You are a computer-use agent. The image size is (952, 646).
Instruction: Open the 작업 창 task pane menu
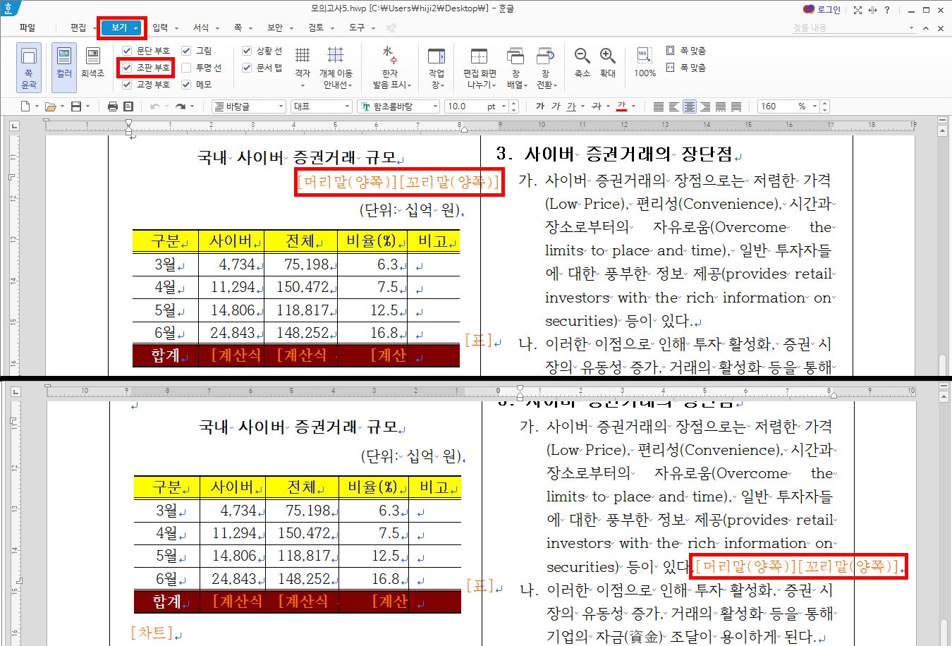click(x=437, y=68)
